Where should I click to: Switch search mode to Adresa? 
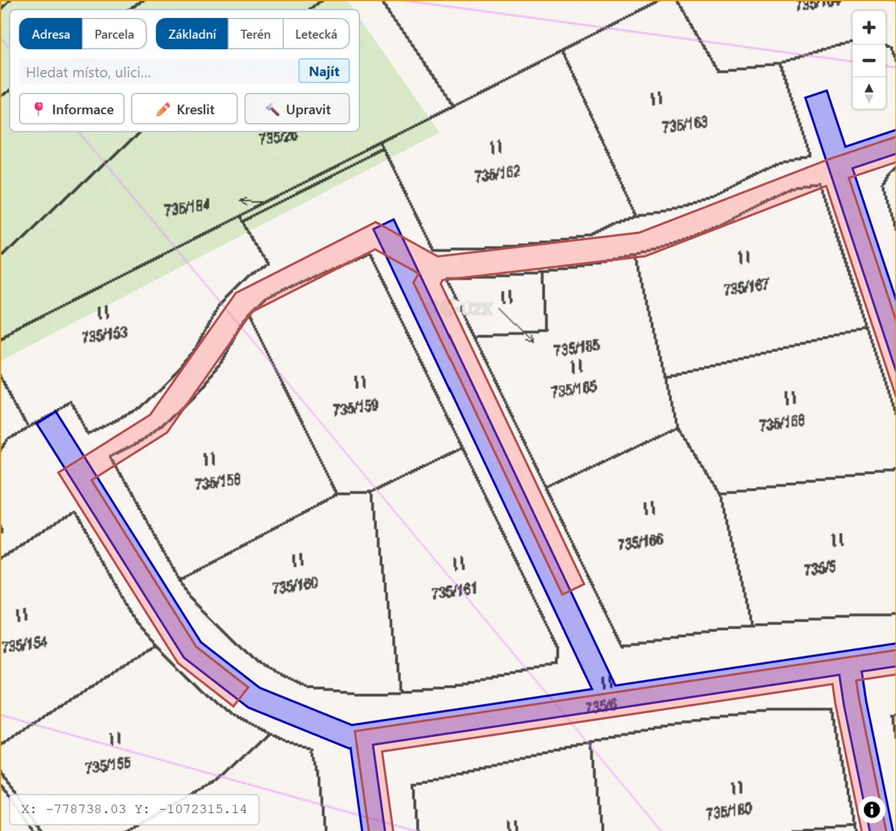pyautogui.click(x=51, y=34)
